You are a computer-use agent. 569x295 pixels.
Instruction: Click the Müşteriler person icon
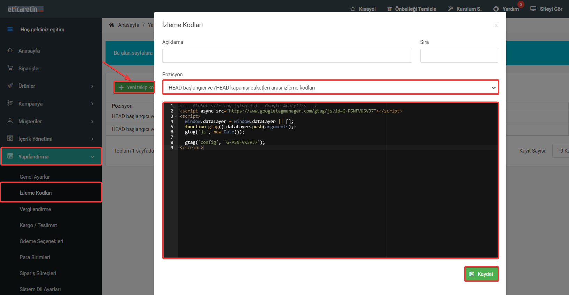10,121
